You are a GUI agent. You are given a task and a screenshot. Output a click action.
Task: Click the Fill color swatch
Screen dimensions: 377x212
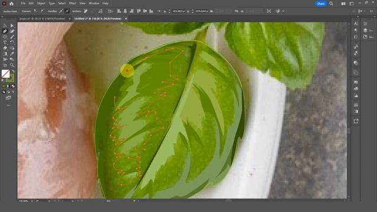tap(6, 74)
